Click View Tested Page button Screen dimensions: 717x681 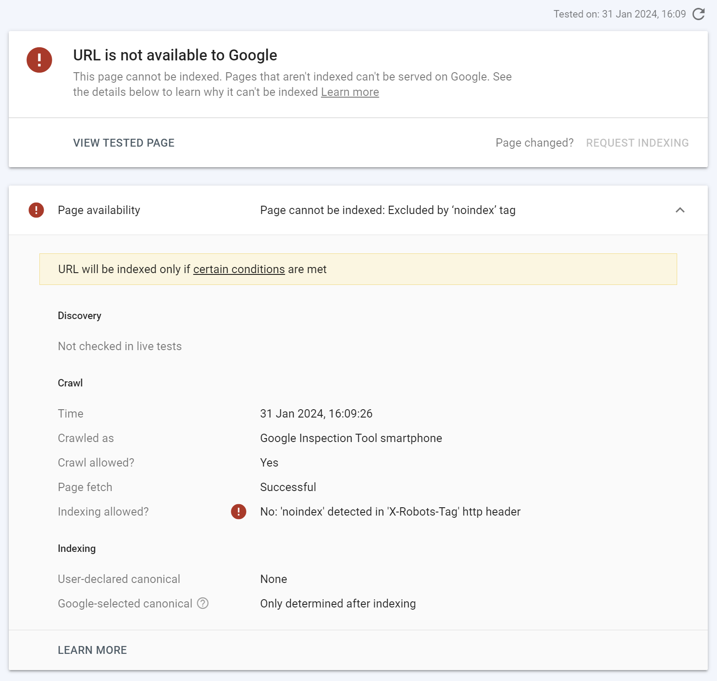pos(124,143)
